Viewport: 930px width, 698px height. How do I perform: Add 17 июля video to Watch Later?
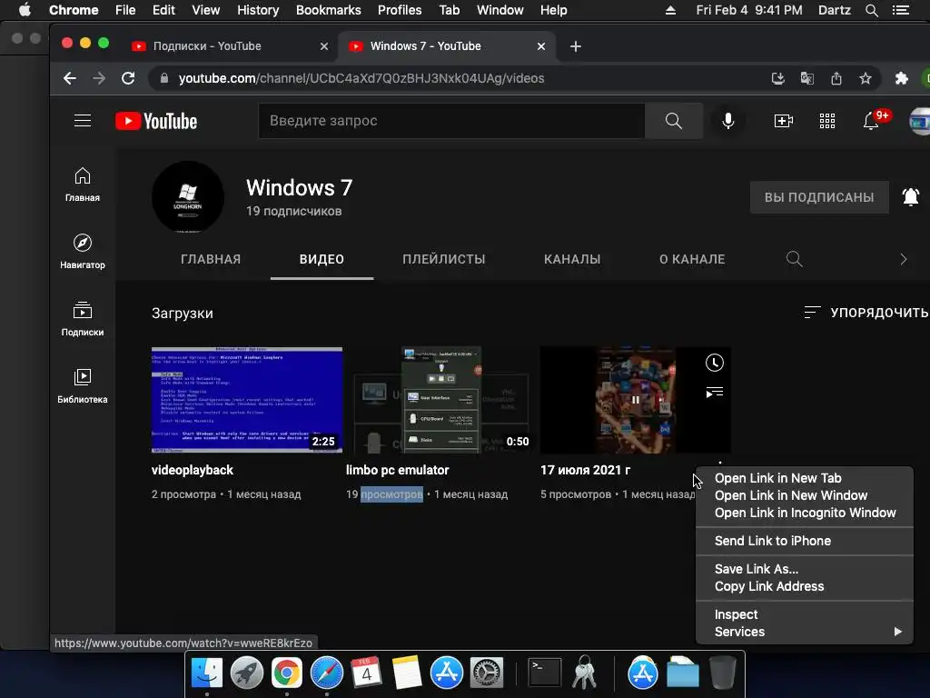point(714,363)
